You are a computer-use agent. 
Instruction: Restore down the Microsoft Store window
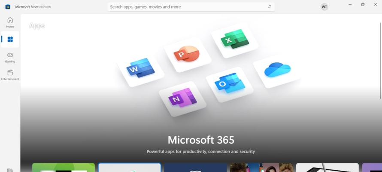click(363, 4)
